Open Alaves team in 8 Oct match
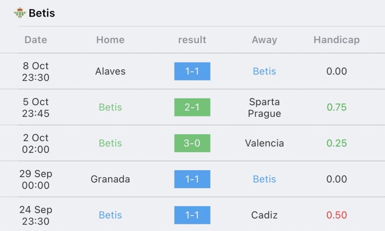This screenshot has width=385, height=231. 110,71
